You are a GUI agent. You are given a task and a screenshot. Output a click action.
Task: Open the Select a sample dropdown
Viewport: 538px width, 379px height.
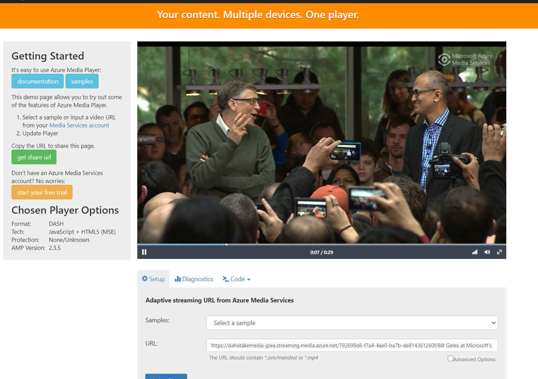(x=352, y=323)
